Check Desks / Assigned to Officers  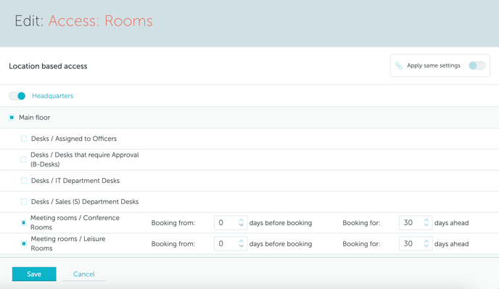(x=24, y=139)
